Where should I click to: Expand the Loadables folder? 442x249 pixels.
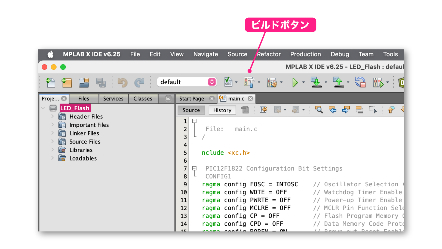point(53,158)
